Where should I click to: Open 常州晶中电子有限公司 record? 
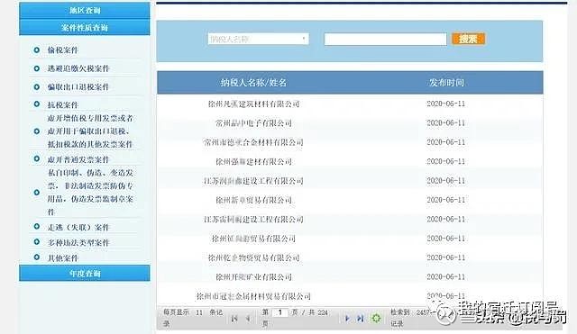click(253, 123)
